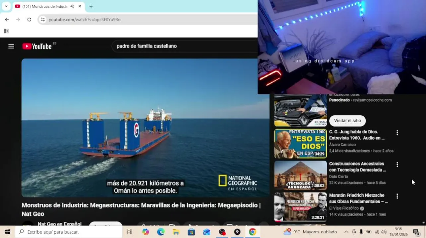Open the clock showing 5:36 18/01/2026
Viewport: 426px width, 238px height.
[x=398, y=232]
